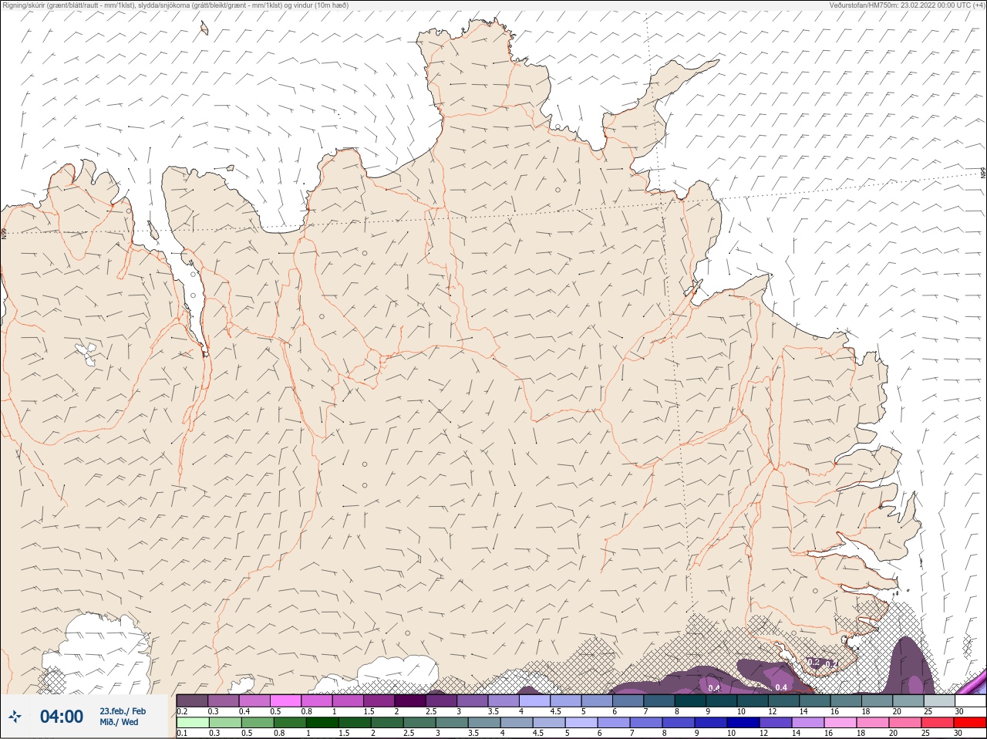Pick the top-row slate blue swatch labeled 7
Image resolution: width=987 pixels, height=739 pixels.
coord(659,700)
